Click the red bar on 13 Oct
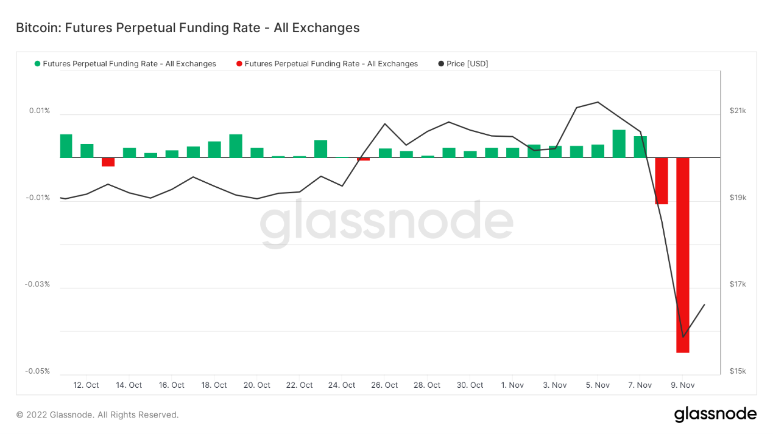Viewport: 773px width, 434px height. 108,162
